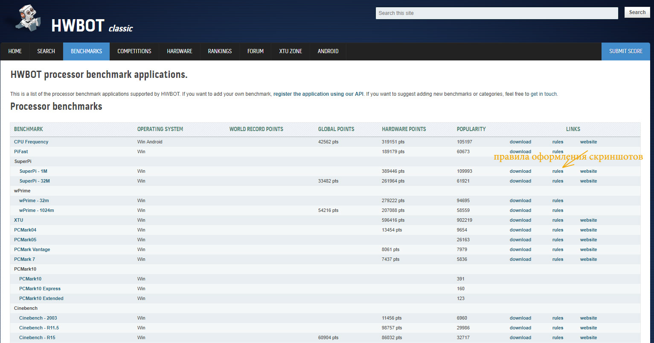Focus the Search this site field
The image size is (654, 343).
tap(497, 13)
